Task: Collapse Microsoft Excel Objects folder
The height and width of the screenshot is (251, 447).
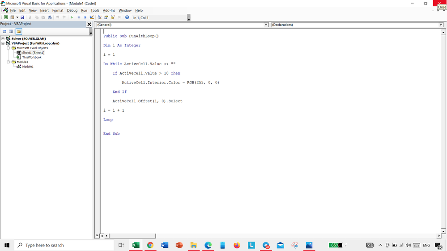Action: pyautogui.click(x=8, y=48)
